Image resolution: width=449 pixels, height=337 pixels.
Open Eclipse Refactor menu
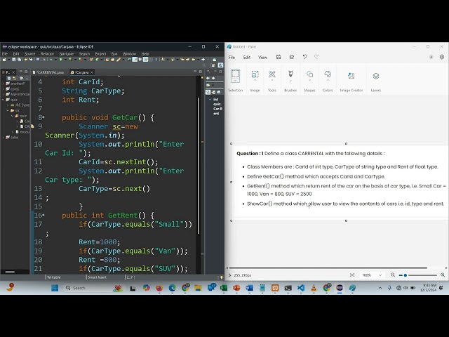[x=47, y=53]
